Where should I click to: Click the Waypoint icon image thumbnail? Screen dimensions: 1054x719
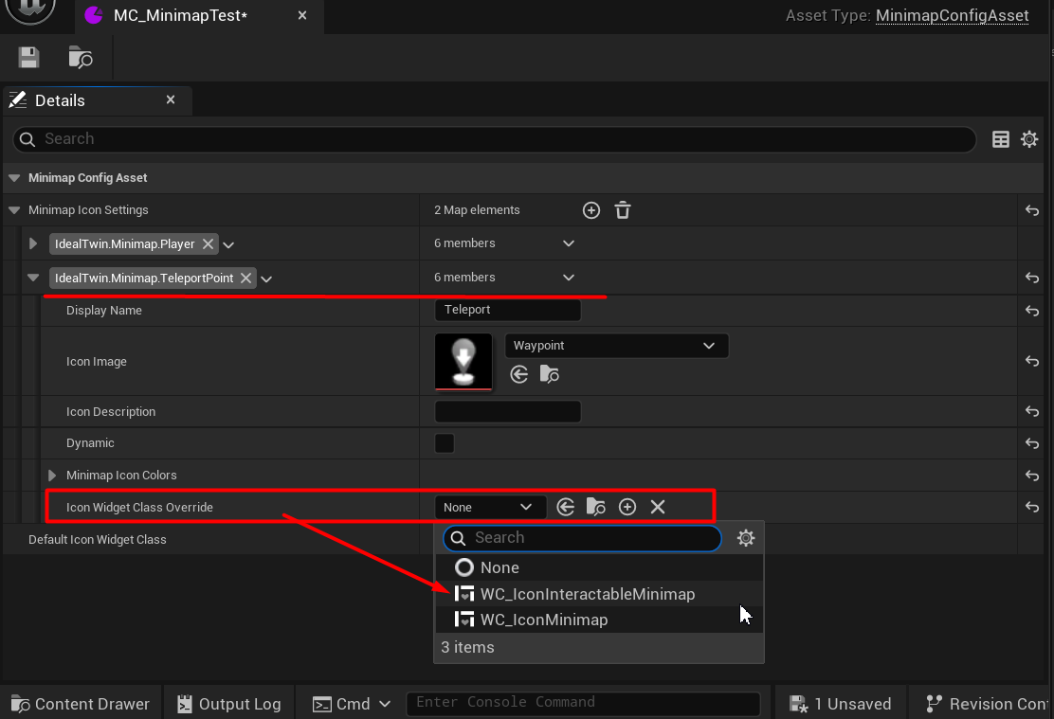[x=463, y=361]
